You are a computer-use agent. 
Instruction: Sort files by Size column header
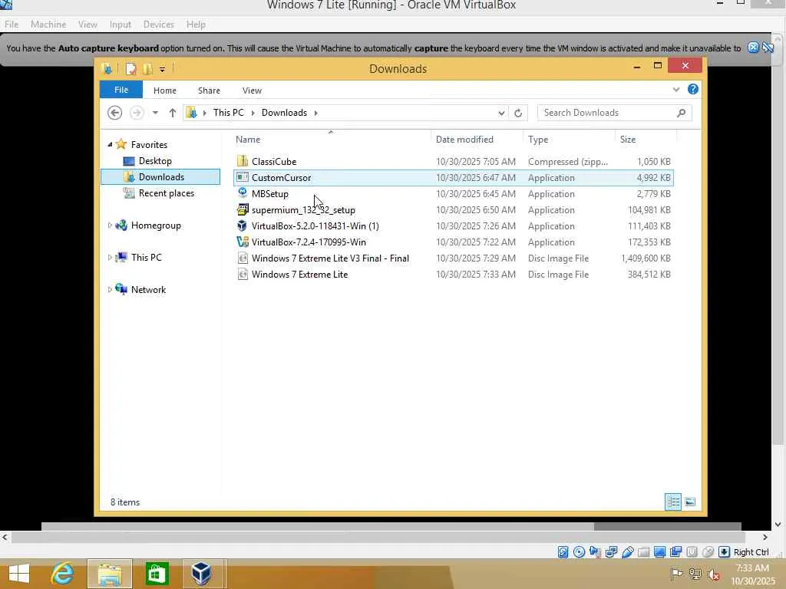pyautogui.click(x=646, y=140)
